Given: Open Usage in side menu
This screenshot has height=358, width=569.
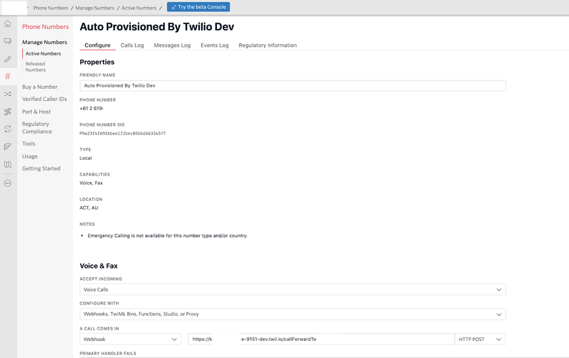Looking at the screenshot, I should tap(30, 156).
